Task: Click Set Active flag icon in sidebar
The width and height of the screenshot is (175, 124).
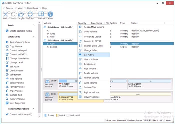Action: point(7,66)
